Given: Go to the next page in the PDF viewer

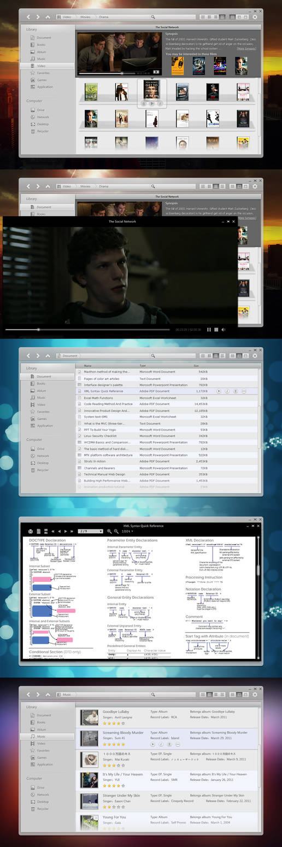Looking at the screenshot, I should (x=66, y=531).
